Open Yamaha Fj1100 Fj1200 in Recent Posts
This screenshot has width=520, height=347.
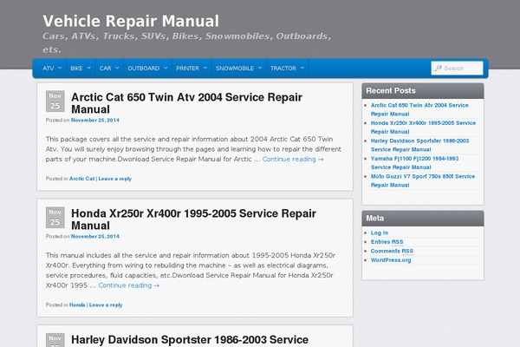pos(414,163)
